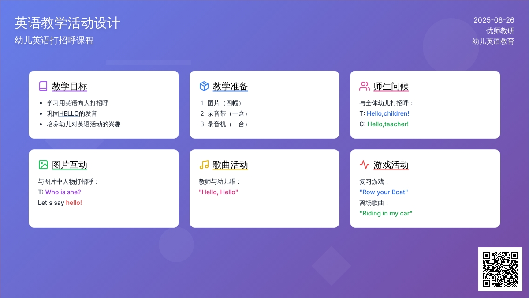The width and height of the screenshot is (529, 298).
Task: Click the 幼儿英语教育 label in the header
Action: click(x=493, y=41)
